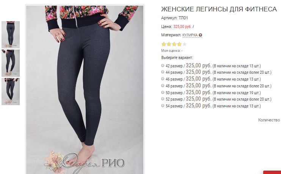
Task: Open the main leggings product photo
Action: click(85, 90)
